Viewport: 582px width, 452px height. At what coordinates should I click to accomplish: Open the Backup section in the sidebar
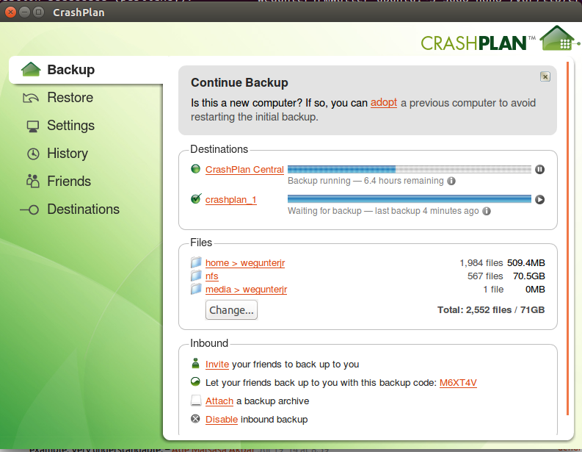coord(86,70)
